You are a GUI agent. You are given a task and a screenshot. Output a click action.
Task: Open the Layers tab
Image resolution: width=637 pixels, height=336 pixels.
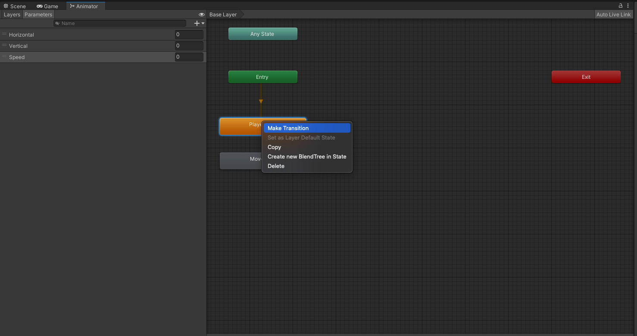tap(12, 15)
